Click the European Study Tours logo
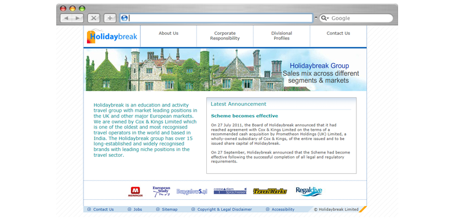The image size is (452, 220). click(x=161, y=192)
